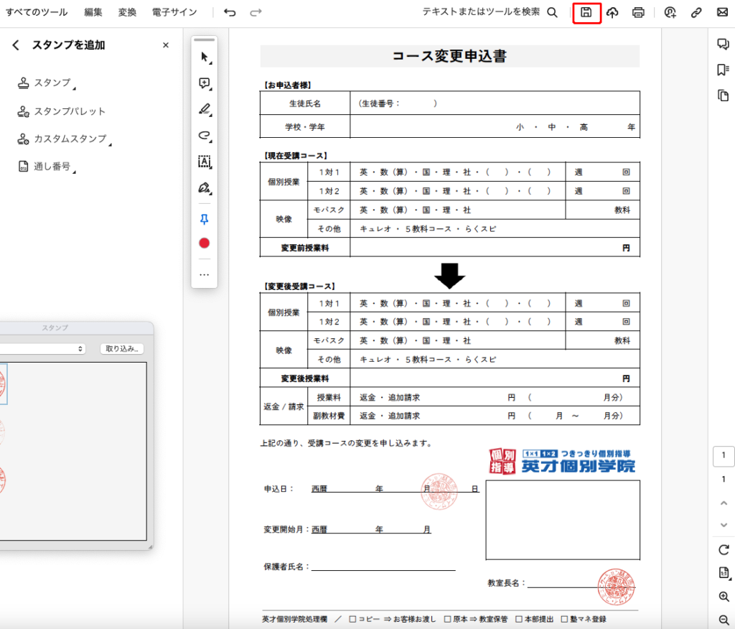Screen dimensions: 735x629
Task: Open the 電子サイン menu
Action: click(174, 12)
